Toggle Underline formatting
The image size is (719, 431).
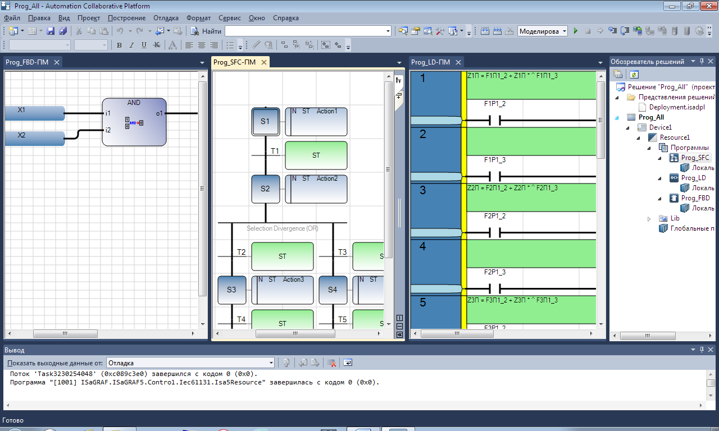tap(144, 45)
